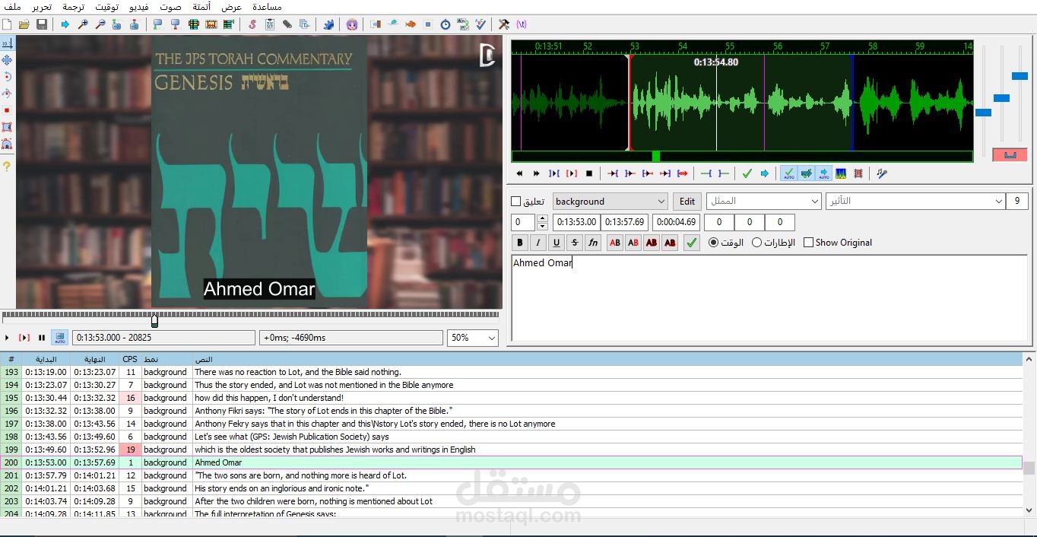
Task: Open the تحرير Edit menu
Action: click(x=42, y=6)
